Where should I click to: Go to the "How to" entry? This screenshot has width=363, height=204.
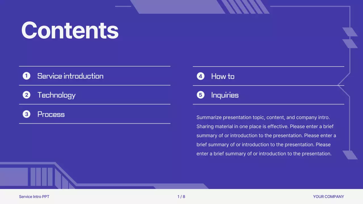point(223,76)
